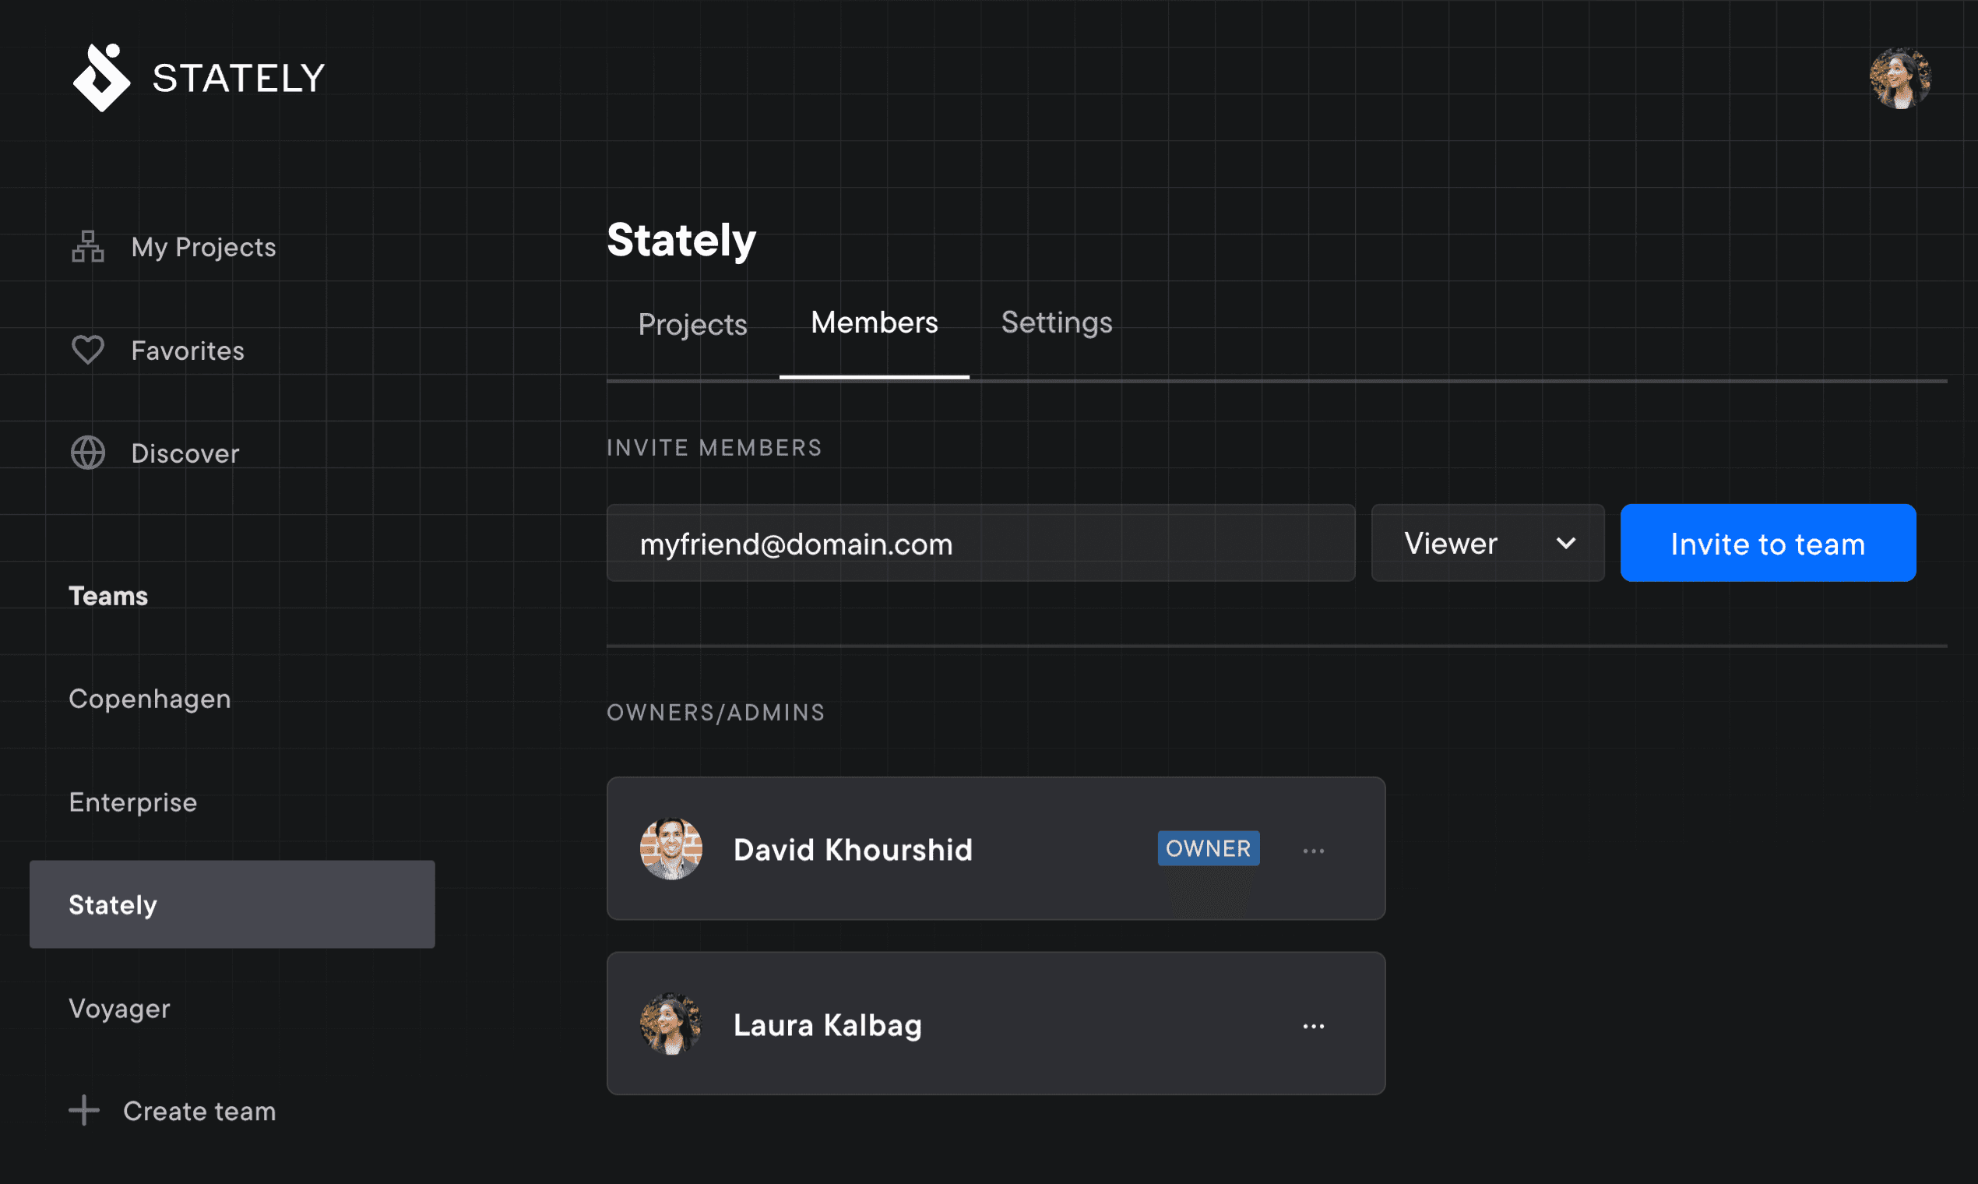Select the Favorites heart icon
The width and height of the screenshot is (1978, 1184).
pyautogui.click(x=88, y=350)
